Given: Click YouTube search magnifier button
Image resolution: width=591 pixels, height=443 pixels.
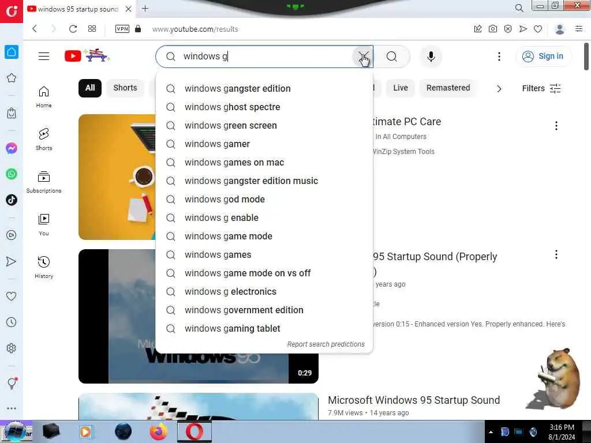Looking at the screenshot, I should coord(392,57).
